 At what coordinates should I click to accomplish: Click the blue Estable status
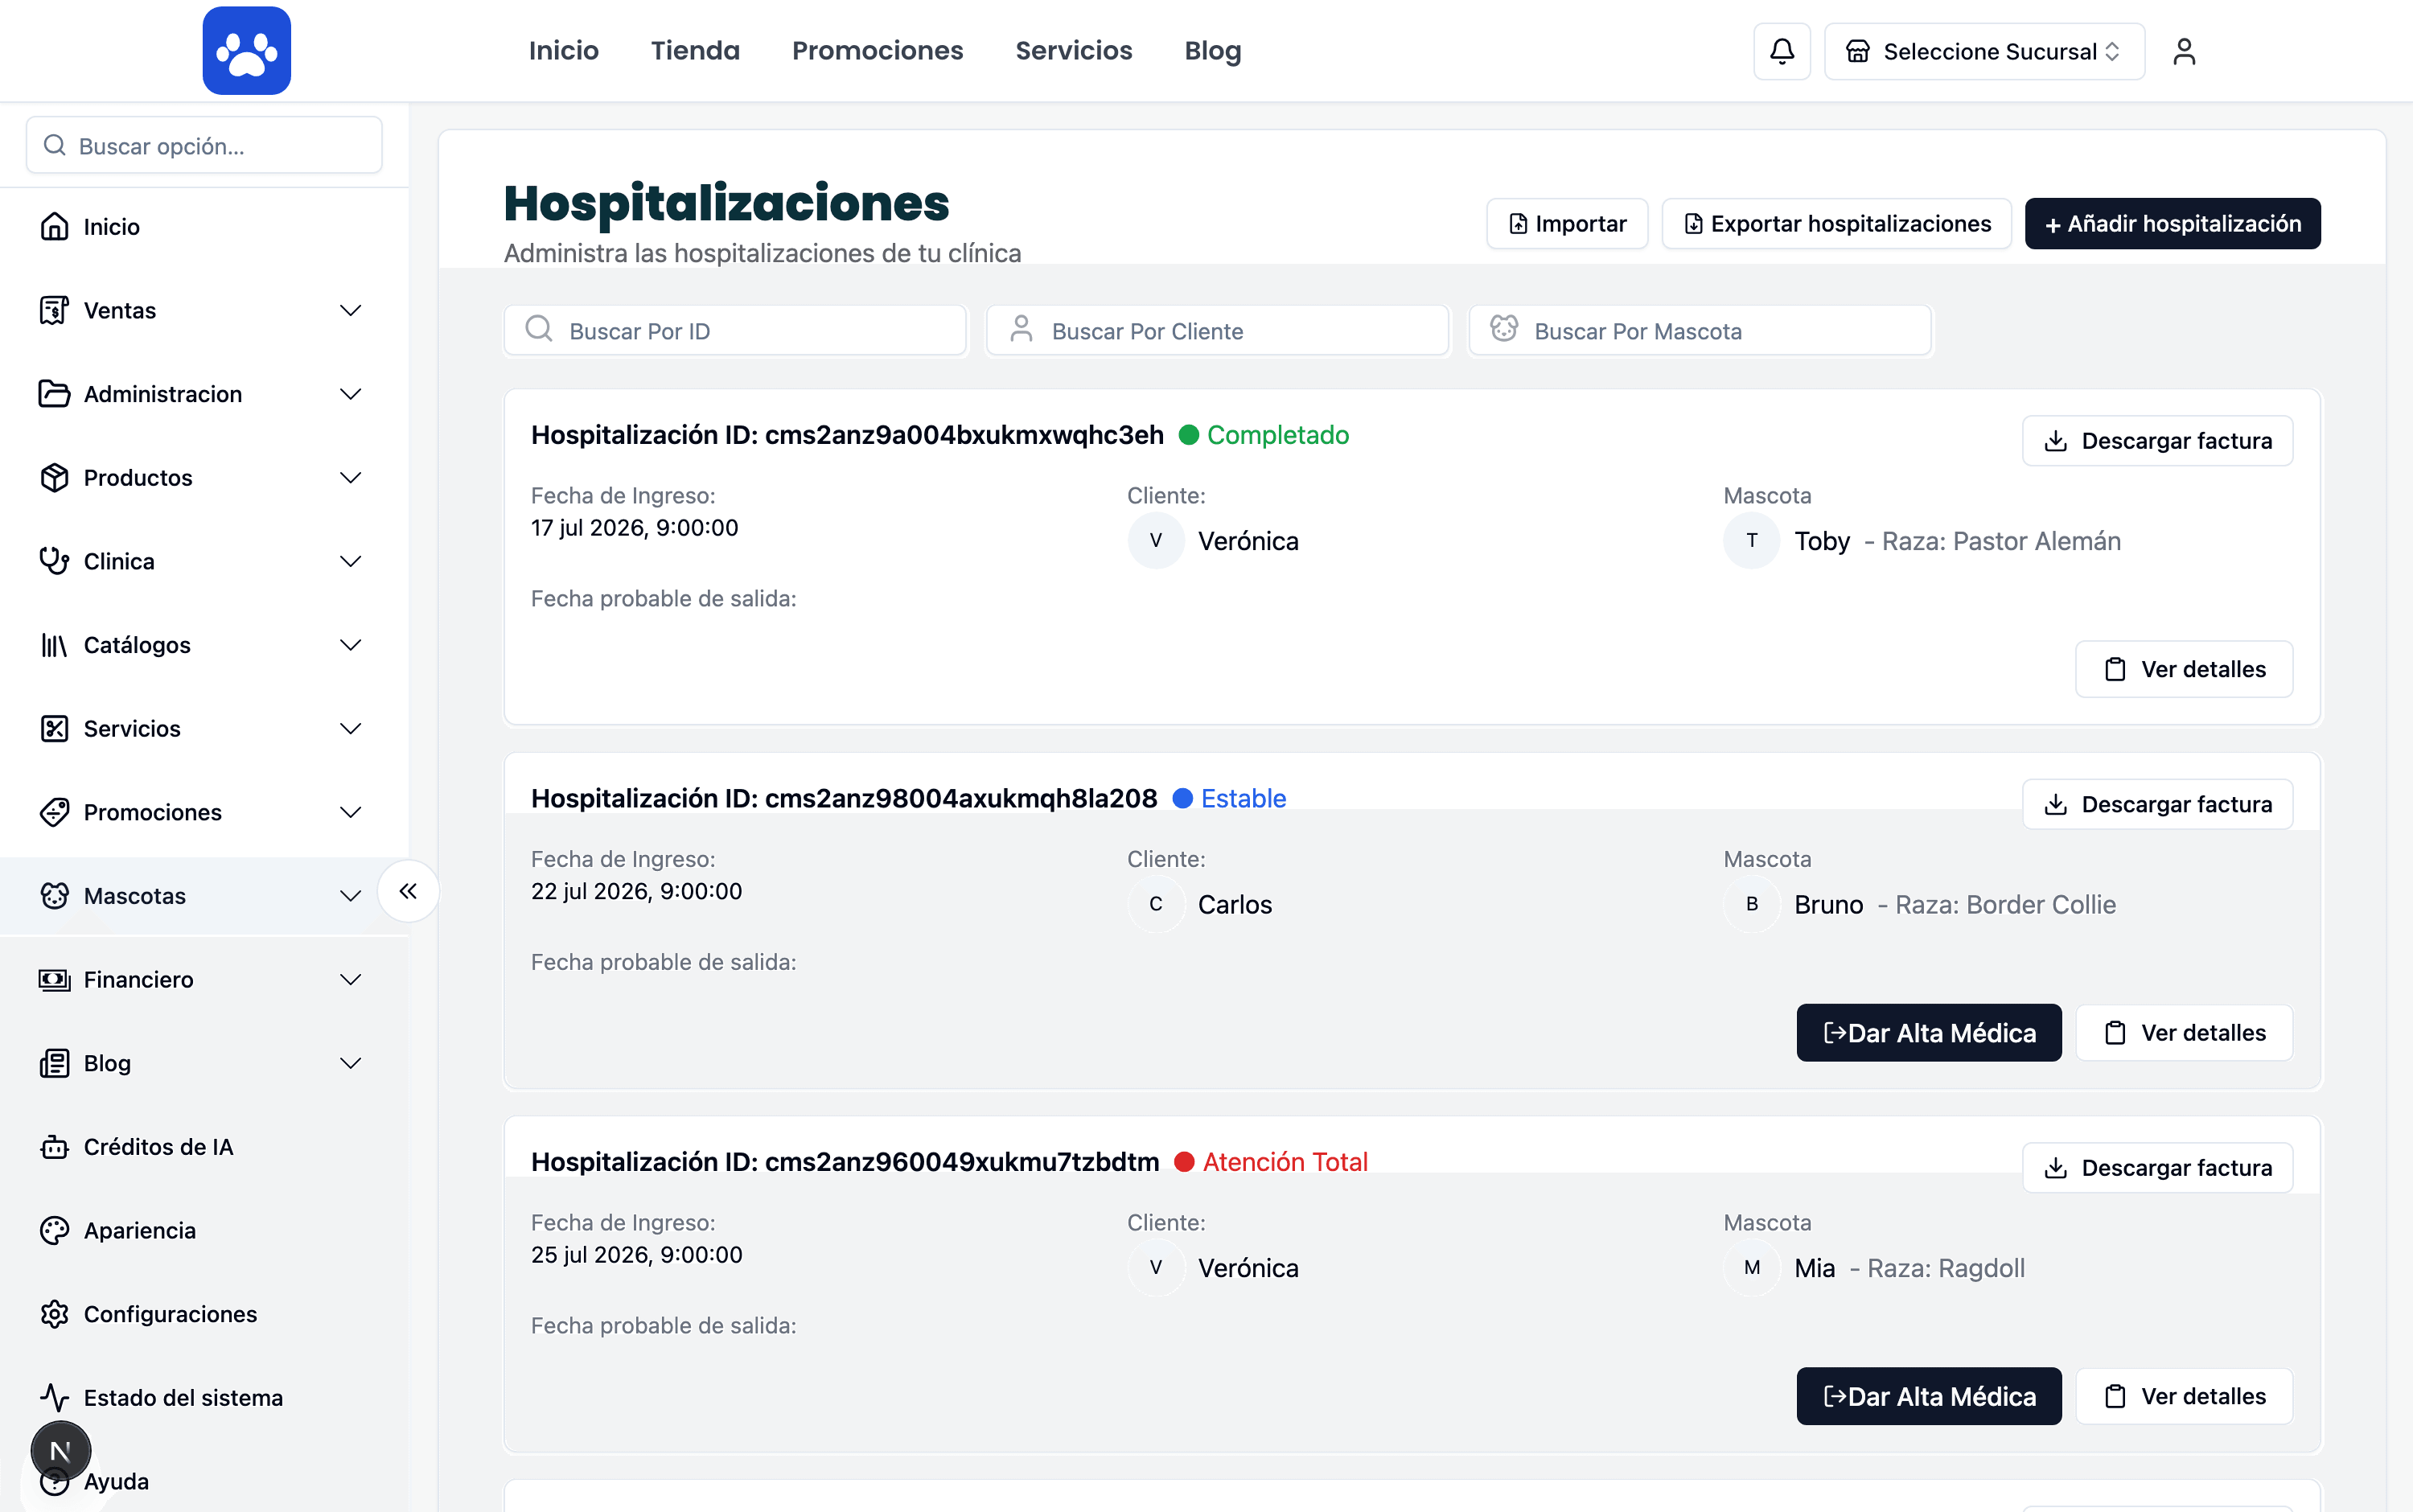pyautogui.click(x=1229, y=799)
